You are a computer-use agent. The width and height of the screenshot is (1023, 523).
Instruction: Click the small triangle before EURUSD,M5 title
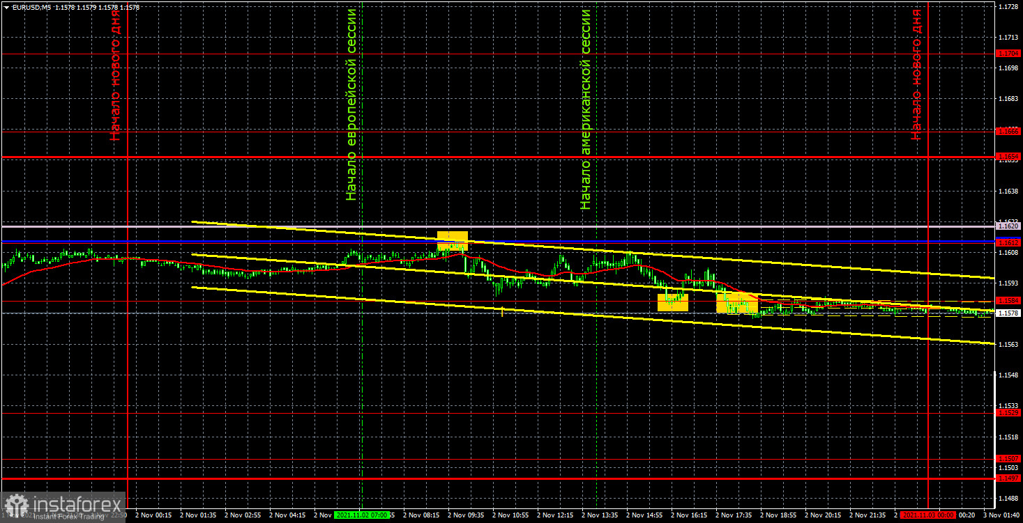pos(6,7)
